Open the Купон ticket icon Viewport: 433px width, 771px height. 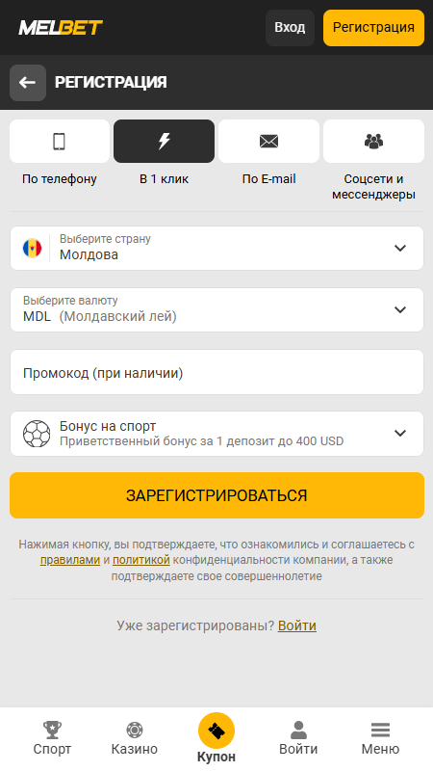pos(216,731)
